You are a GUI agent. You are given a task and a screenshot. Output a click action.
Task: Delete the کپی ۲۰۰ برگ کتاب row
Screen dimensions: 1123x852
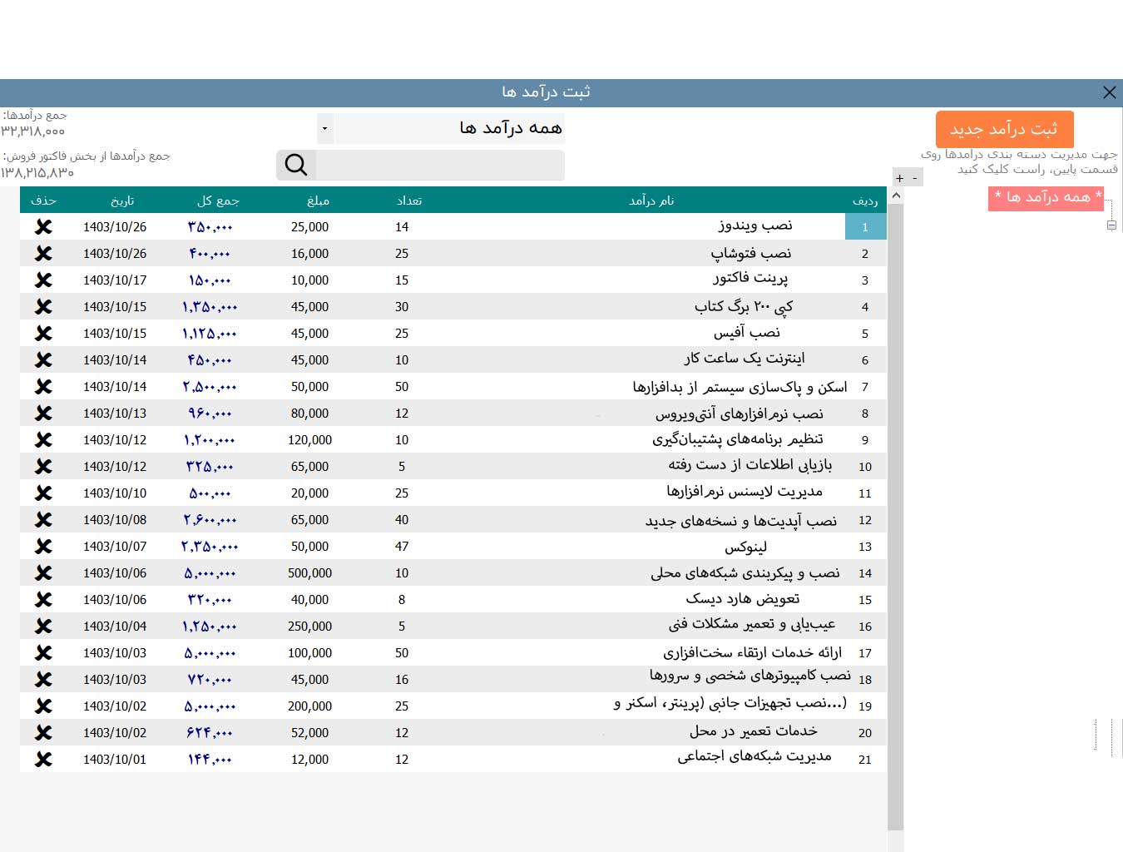point(43,306)
